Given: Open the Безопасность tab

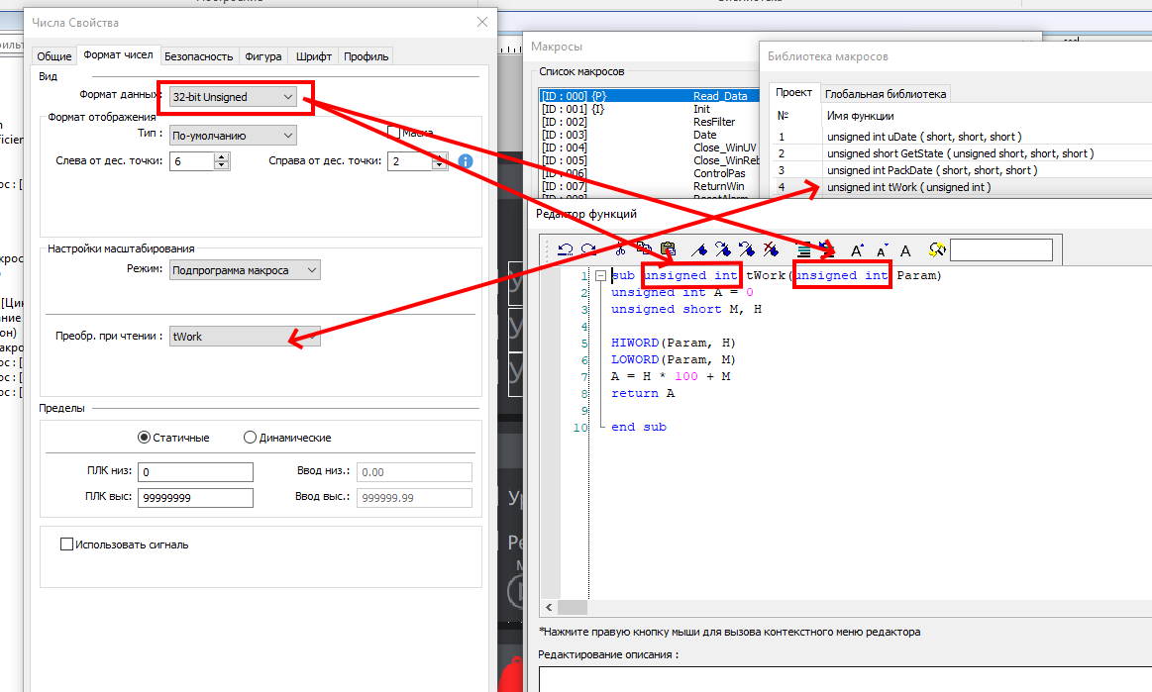Looking at the screenshot, I should point(198,55).
